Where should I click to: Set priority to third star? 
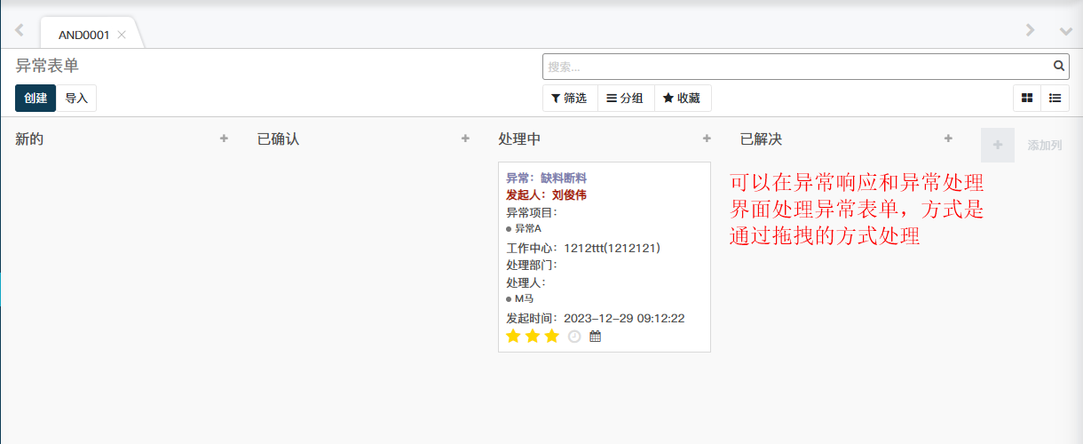(552, 336)
